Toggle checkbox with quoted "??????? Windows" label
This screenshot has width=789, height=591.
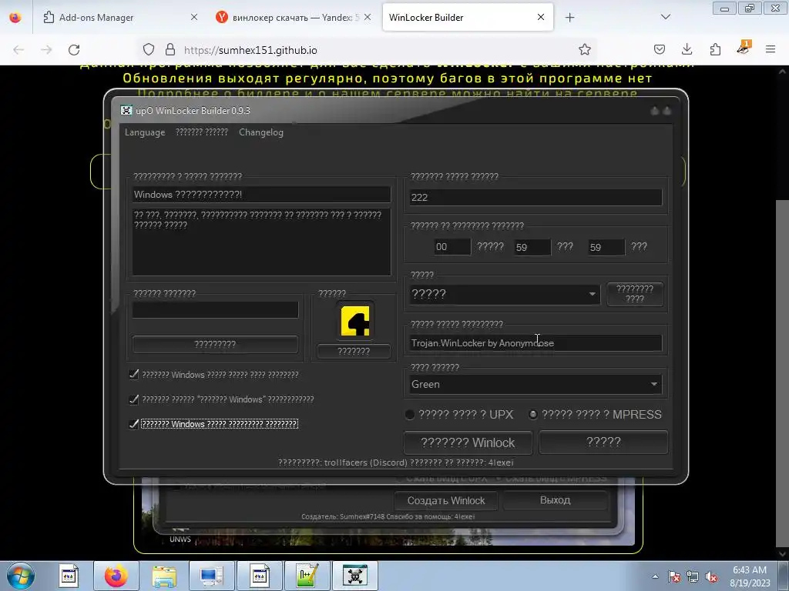[x=134, y=399]
